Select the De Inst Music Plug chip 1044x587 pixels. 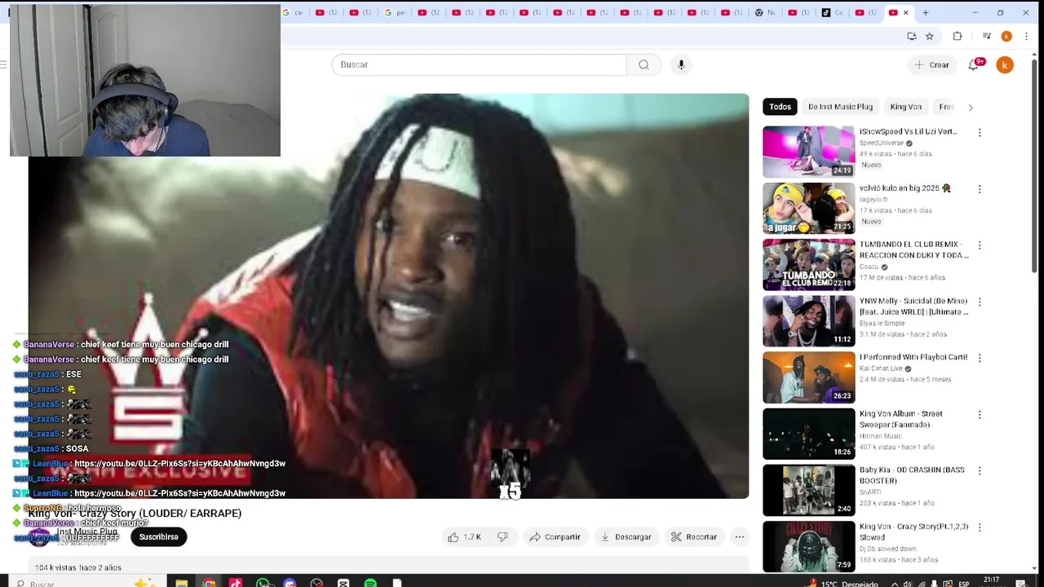(x=840, y=107)
